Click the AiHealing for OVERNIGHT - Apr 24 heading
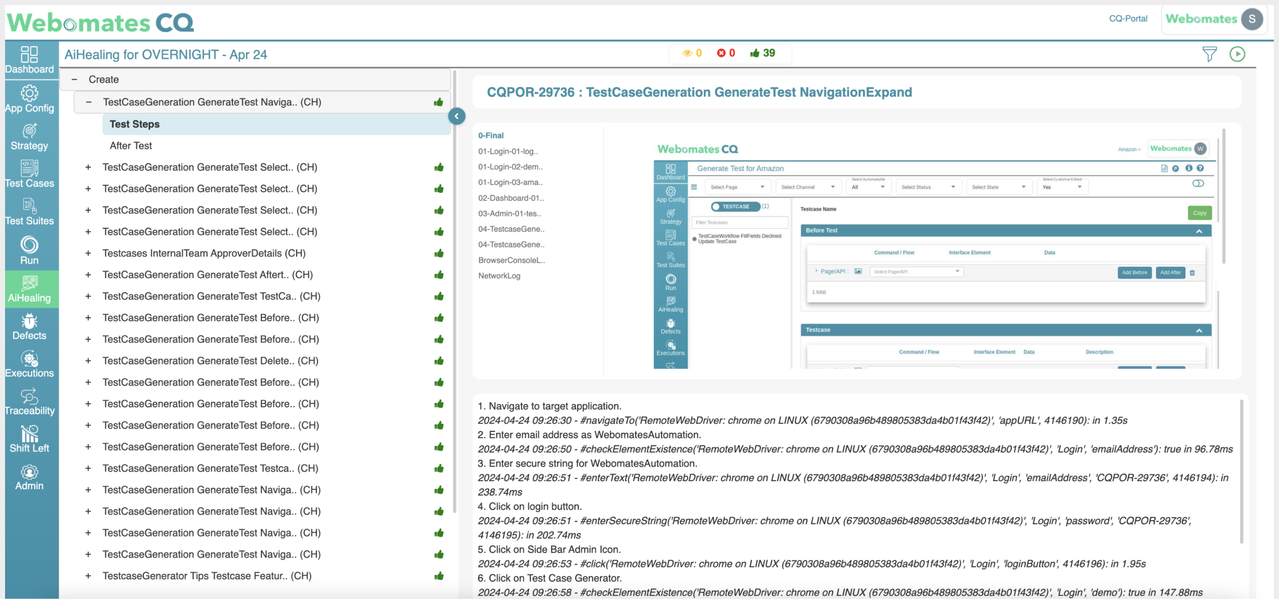The image size is (1279, 599). pos(166,55)
